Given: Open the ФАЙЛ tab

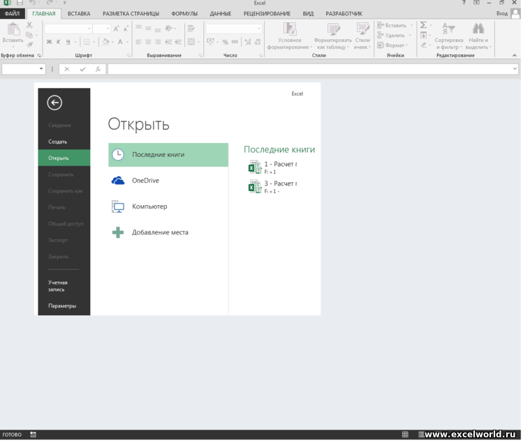Looking at the screenshot, I should click(12, 14).
